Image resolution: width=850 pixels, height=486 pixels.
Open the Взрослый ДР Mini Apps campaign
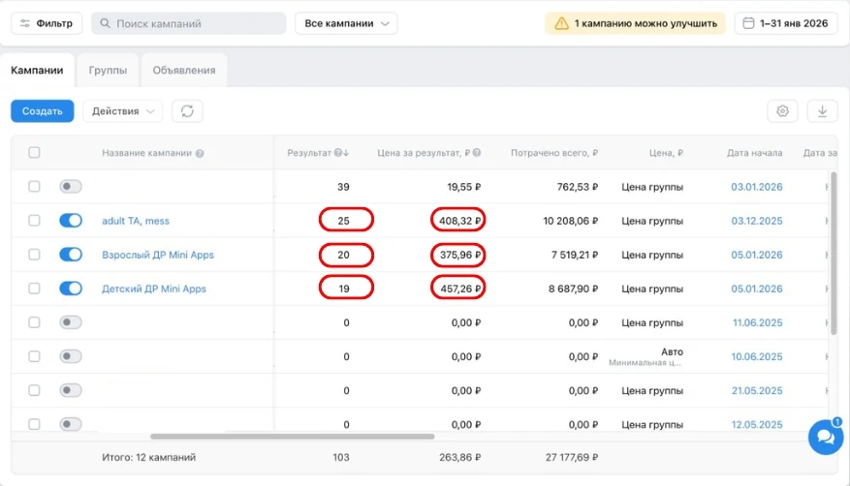pos(158,255)
